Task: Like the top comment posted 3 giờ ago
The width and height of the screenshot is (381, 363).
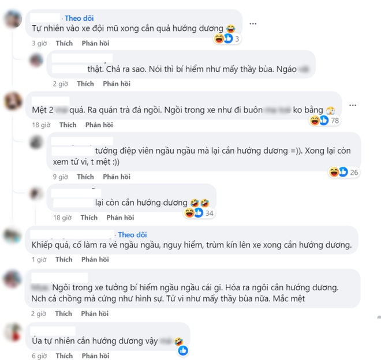Action: 64,43
